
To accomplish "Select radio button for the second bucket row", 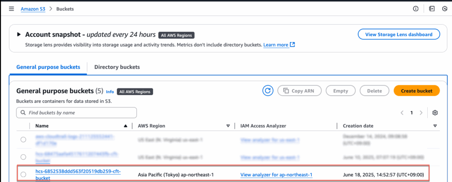I will point(23,157).
